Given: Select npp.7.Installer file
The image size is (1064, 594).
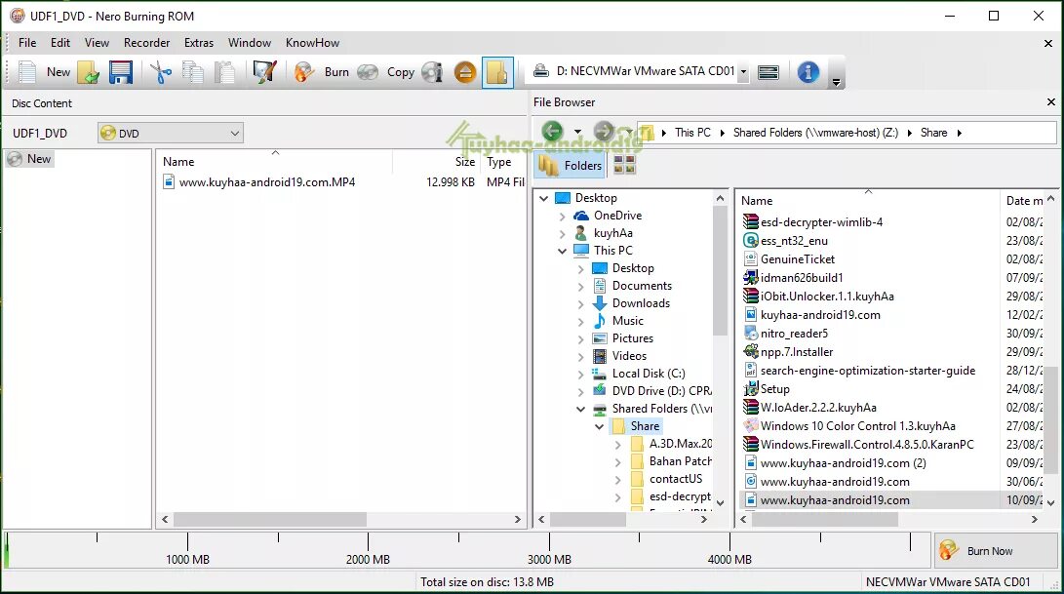Looking at the screenshot, I should pos(797,352).
